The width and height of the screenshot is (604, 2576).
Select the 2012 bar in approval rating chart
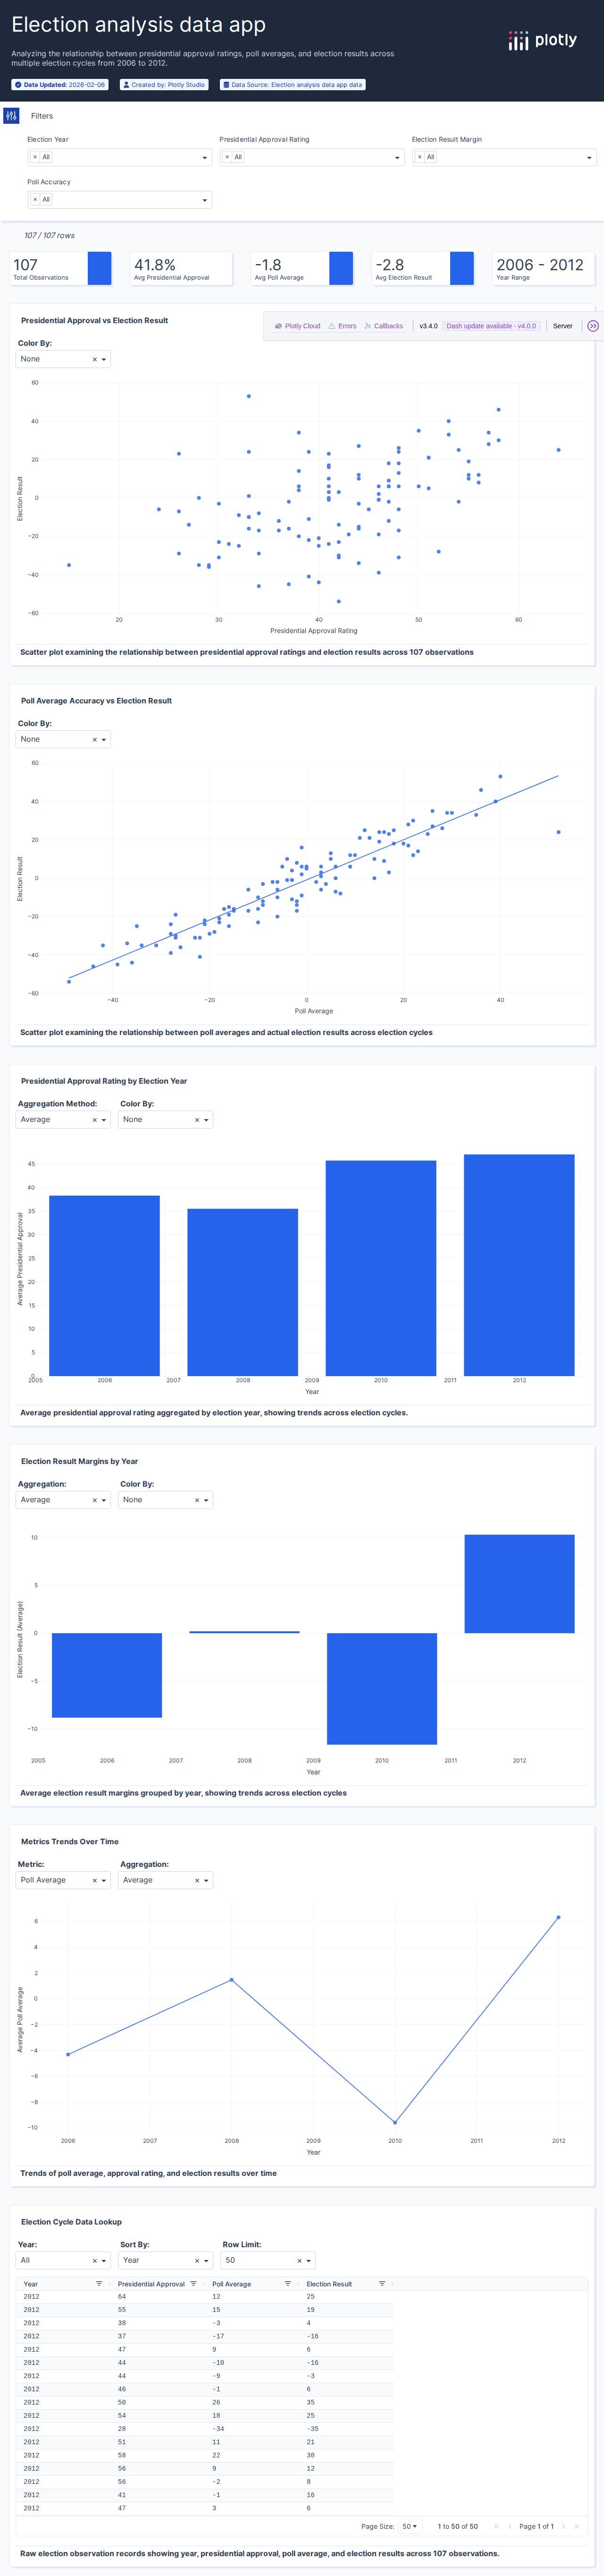point(519,1265)
